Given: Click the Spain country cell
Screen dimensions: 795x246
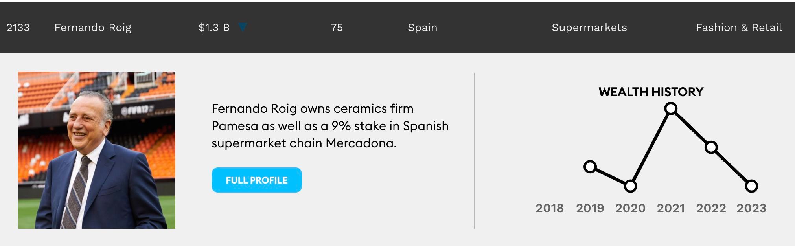Looking at the screenshot, I should pos(422,28).
